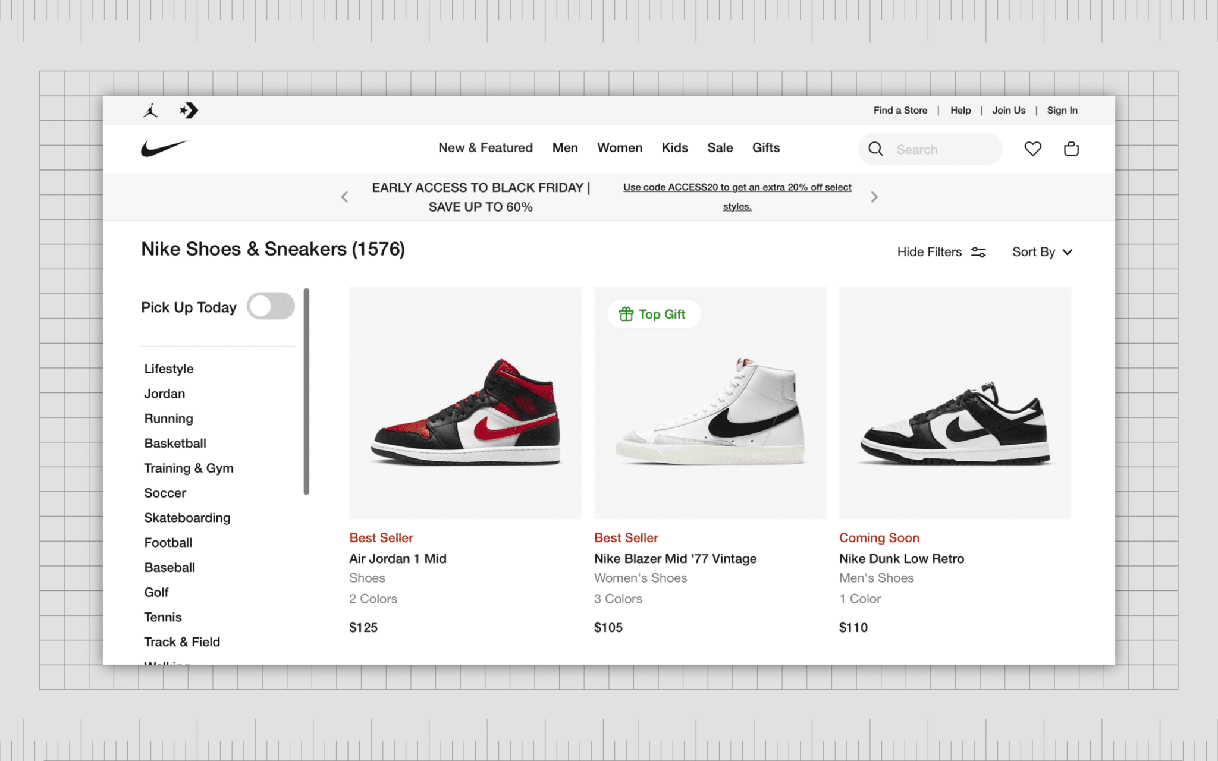This screenshot has height=761, width=1218.
Task: Toggle the Pick Up Today switch
Action: [x=271, y=306]
